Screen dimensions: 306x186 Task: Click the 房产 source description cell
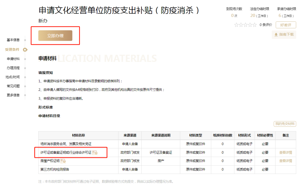tap(161, 161)
